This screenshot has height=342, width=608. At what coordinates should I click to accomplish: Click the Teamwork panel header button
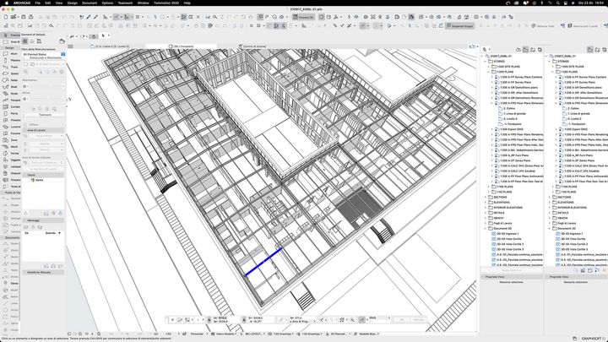click(x=45, y=115)
